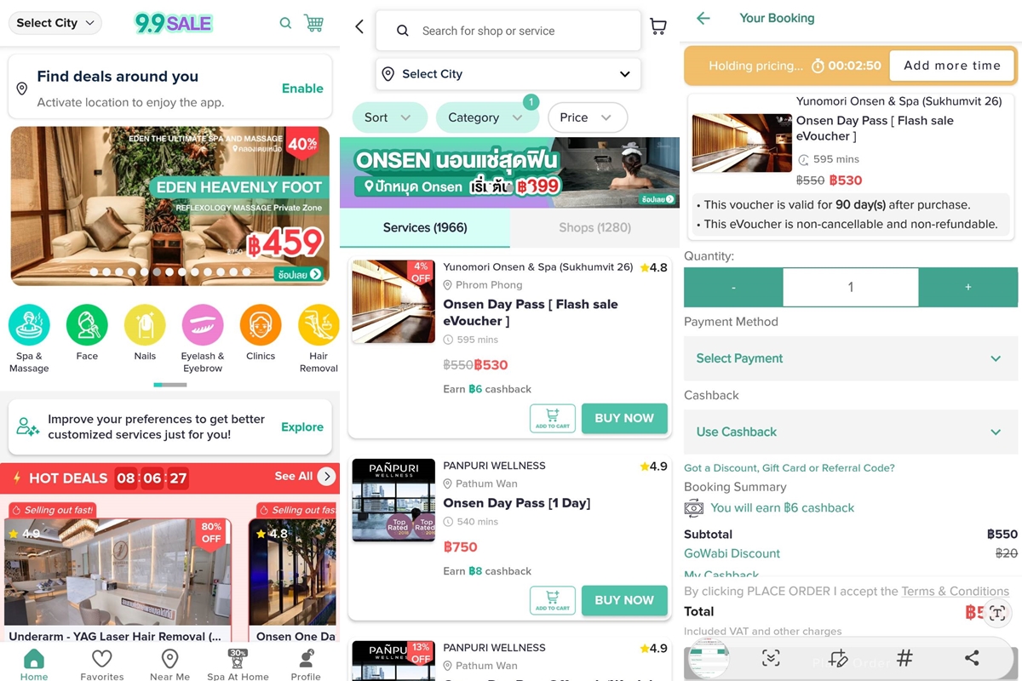Tap Add more time button
This screenshot has height=681, width=1022.
(952, 66)
